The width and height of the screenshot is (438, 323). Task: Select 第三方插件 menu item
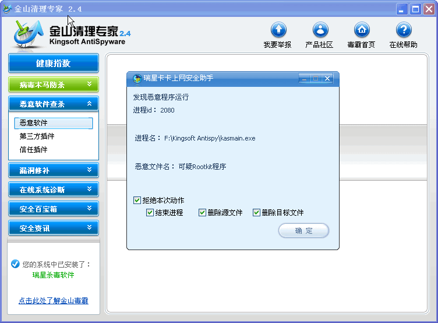[x=37, y=136]
